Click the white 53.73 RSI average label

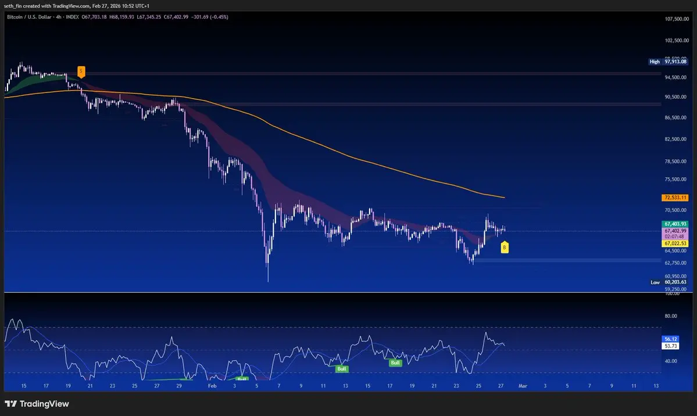(670, 346)
